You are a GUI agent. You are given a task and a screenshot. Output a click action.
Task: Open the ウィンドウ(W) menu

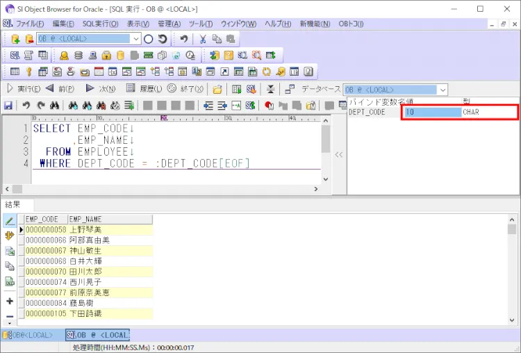click(238, 24)
